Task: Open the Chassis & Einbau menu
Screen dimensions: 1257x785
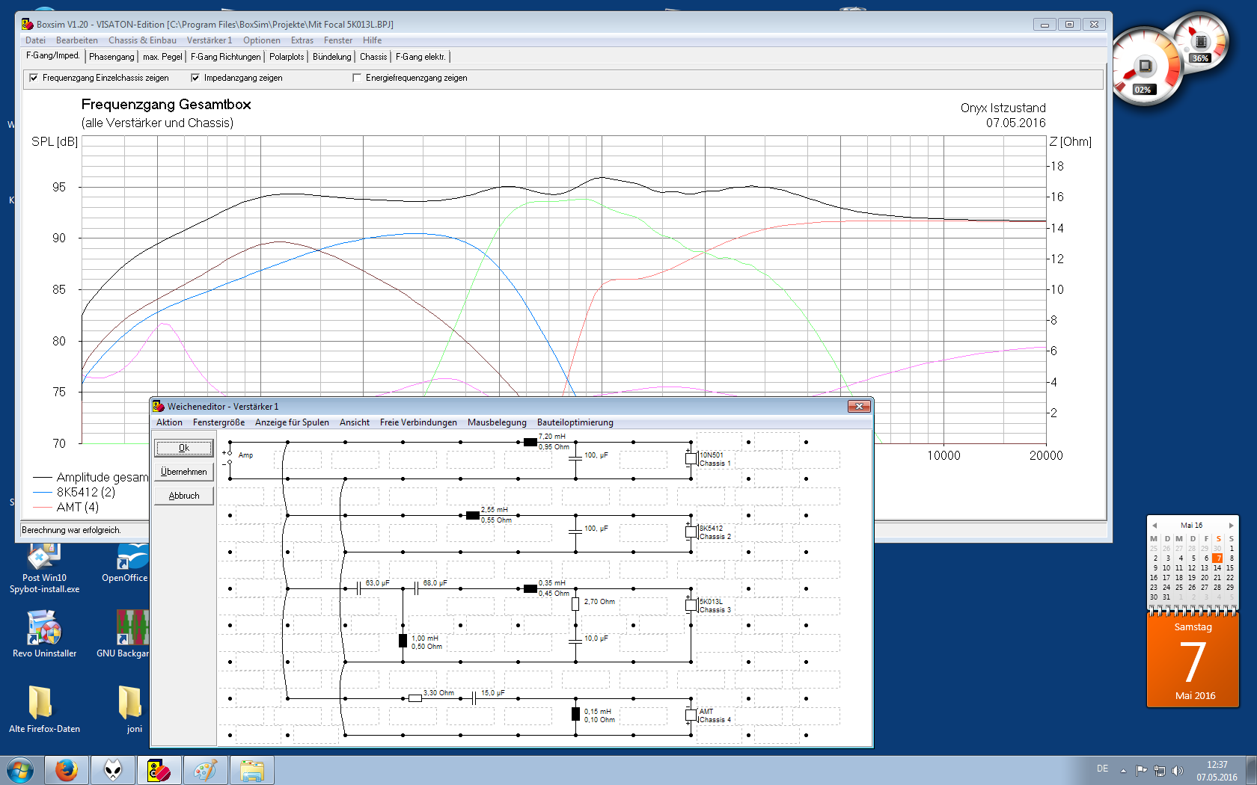Action: (x=142, y=40)
